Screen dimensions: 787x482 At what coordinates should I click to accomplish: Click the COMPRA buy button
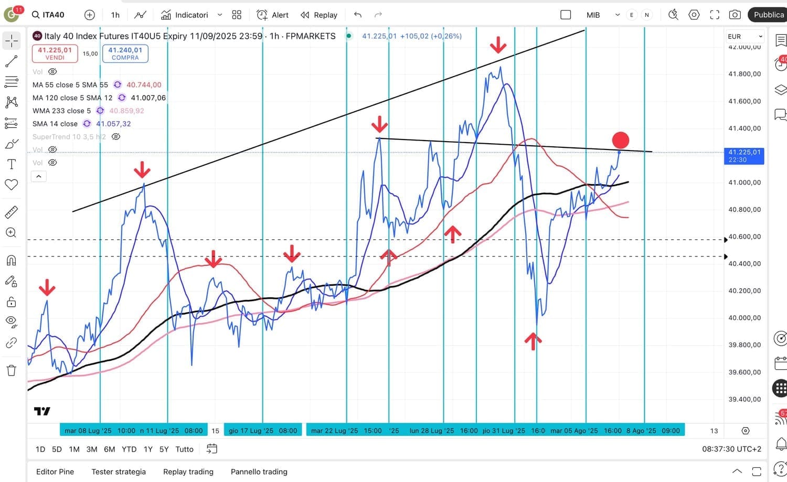tap(125, 53)
